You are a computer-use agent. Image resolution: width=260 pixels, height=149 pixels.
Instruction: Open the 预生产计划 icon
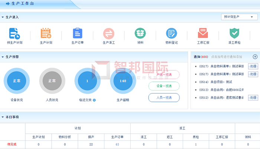pos(14,33)
